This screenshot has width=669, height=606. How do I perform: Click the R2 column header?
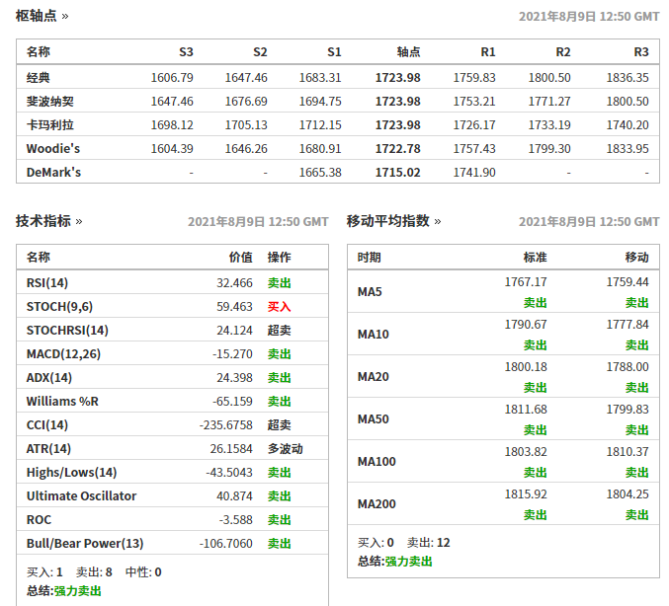pyautogui.click(x=563, y=52)
